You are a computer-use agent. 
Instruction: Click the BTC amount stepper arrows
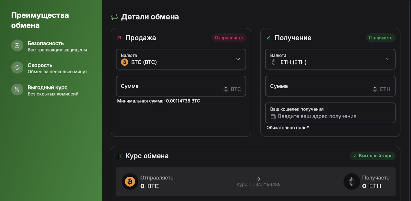click(x=226, y=89)
